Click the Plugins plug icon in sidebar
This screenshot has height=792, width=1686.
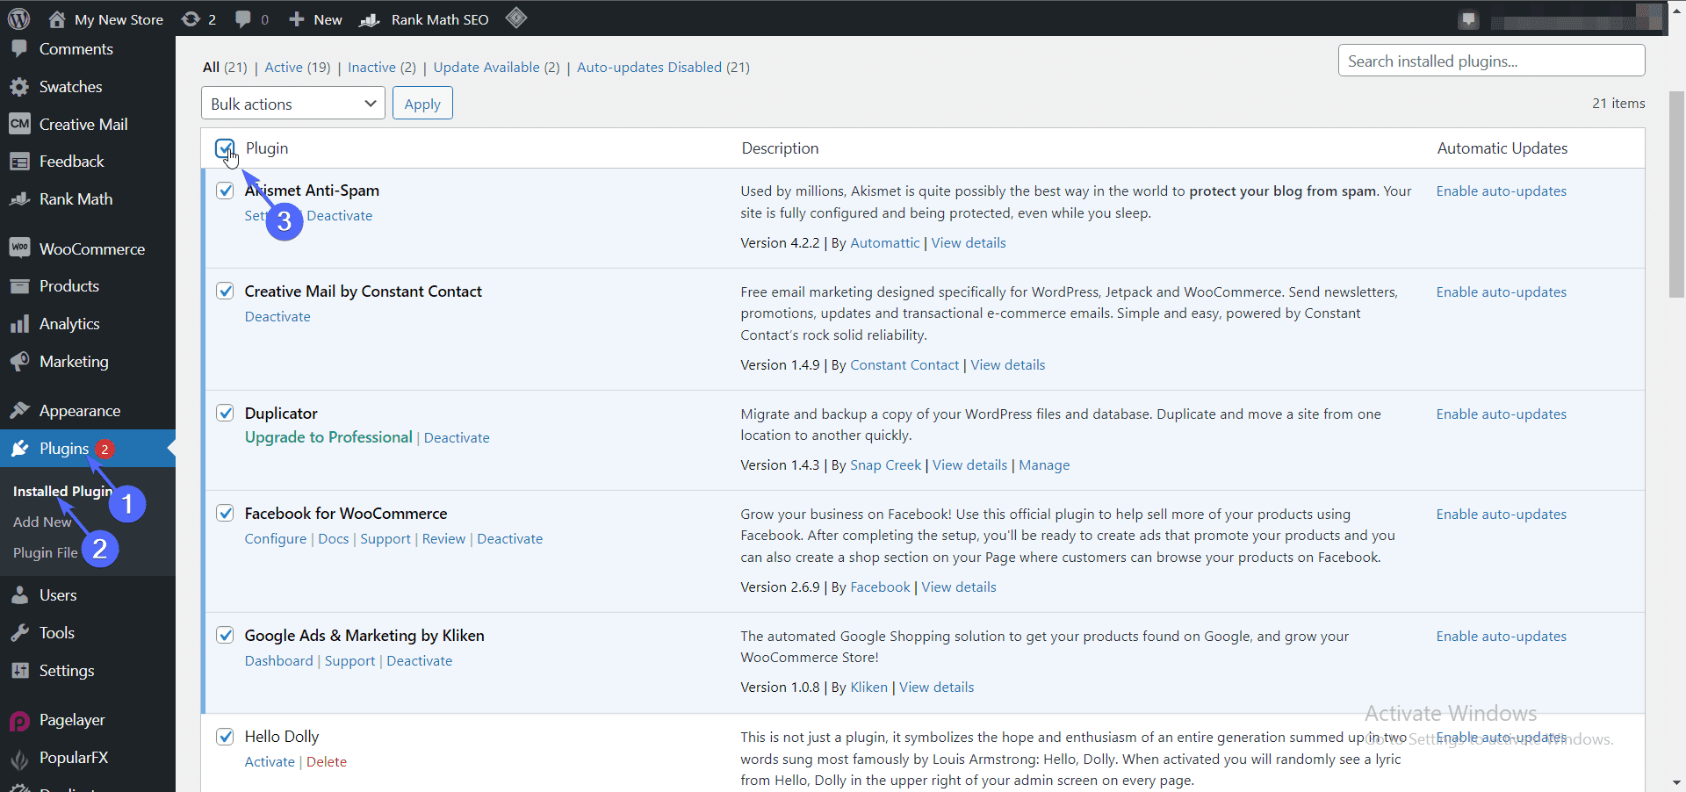coord(19,449)
